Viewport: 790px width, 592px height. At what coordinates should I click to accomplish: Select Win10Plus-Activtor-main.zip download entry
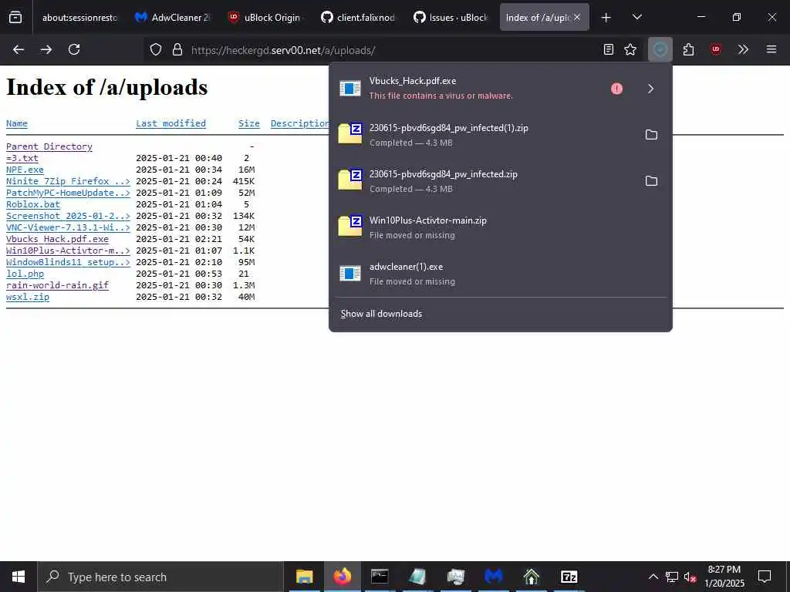point(500,227)
